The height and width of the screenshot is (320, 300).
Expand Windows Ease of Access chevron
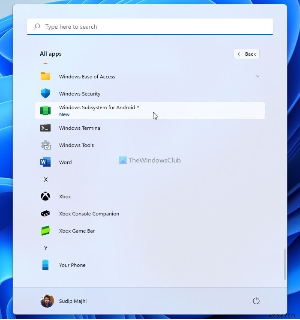coord(258,76)
